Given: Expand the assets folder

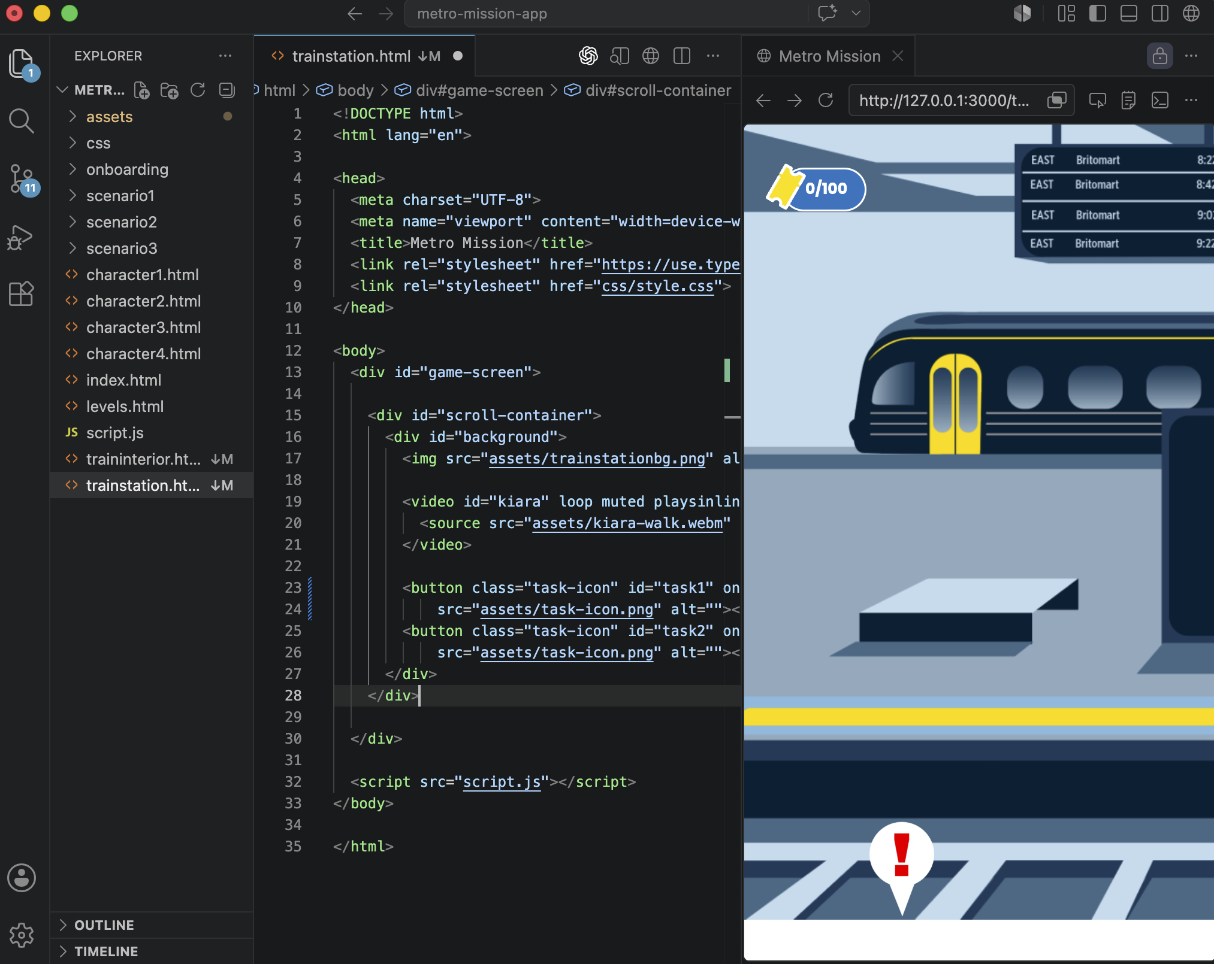Looking at the screenshot, I should pos(151,117).
